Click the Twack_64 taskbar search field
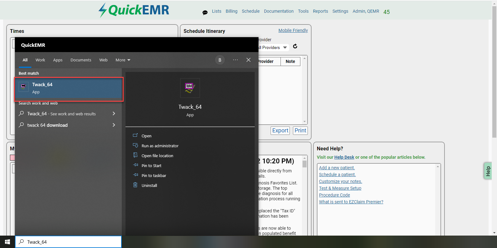 (68, 242)
